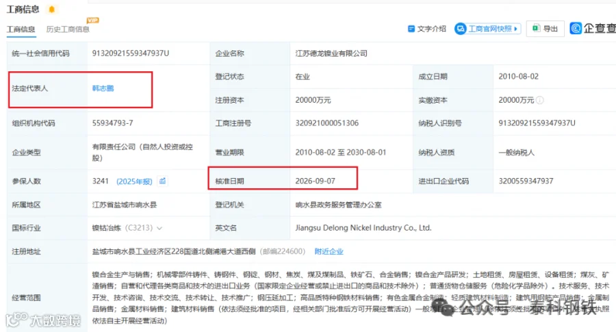Click the green Excel icon on 导出
The width and height of the screenshot is (616, 332).
[x=535, y=28]
